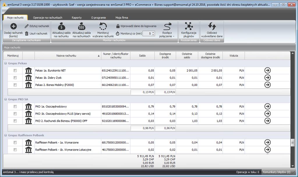Sort by the Saldo column header

142,56
